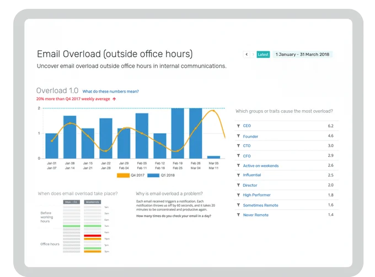Open the CTO group link
This screenshot has width=375, height=277.
point(247,146)
